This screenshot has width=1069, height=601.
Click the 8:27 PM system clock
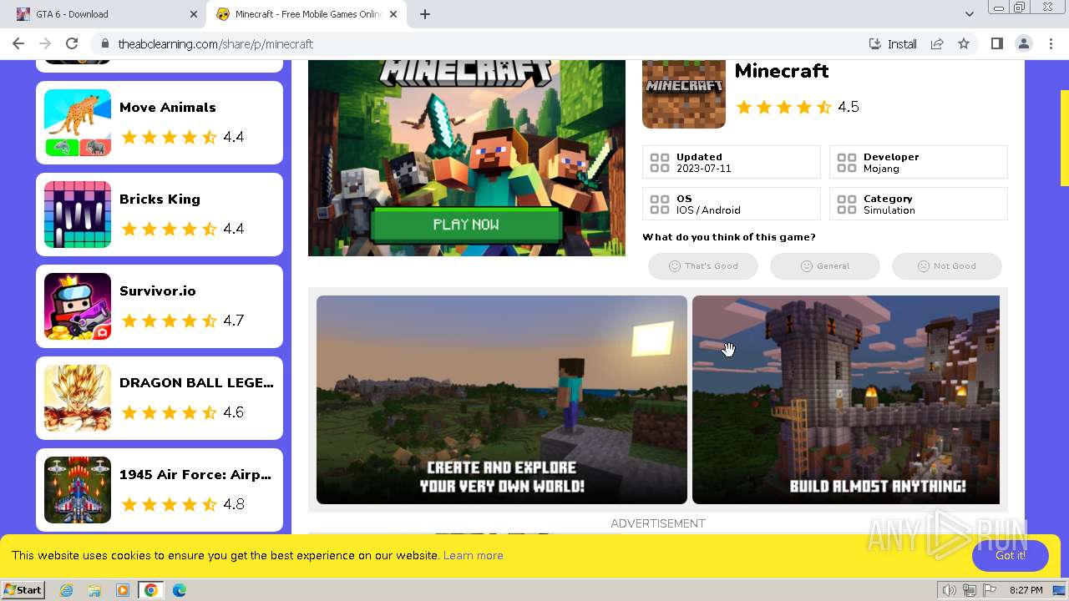tap(1026, 590)
